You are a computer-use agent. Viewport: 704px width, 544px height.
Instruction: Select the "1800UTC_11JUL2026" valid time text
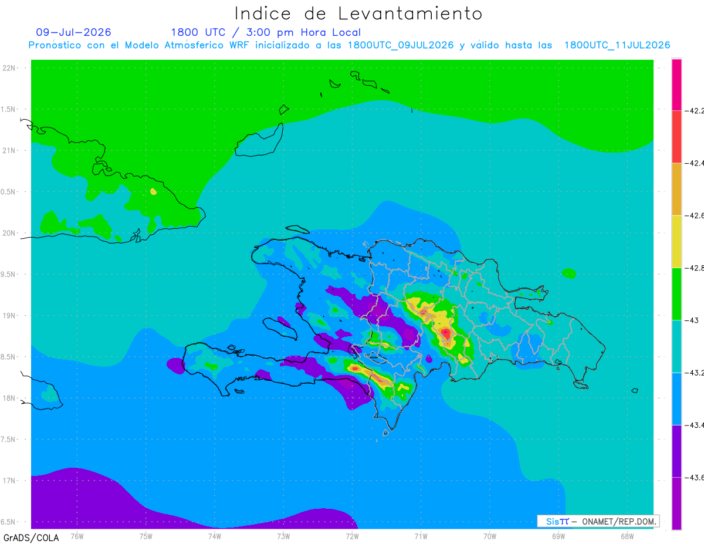(x=617, y=45)
